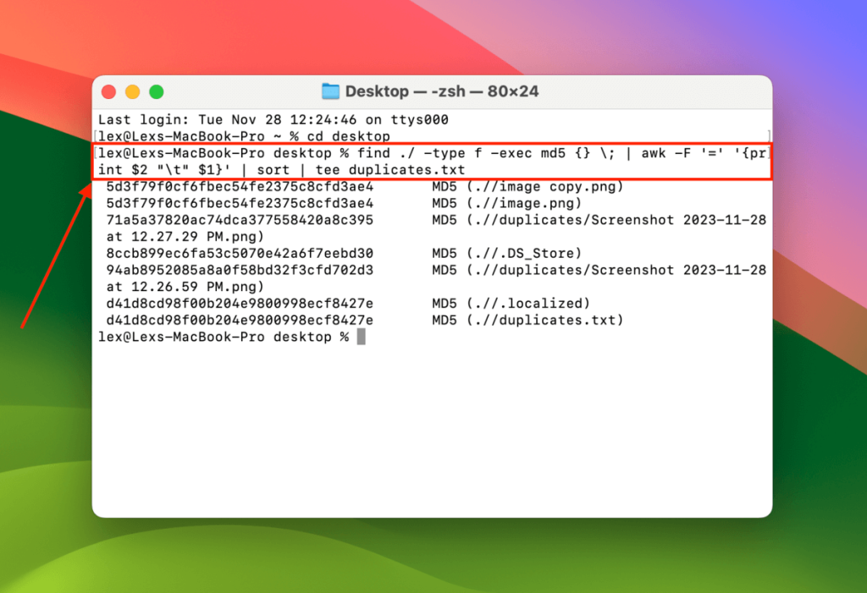The width and height of the screenshot is (867, 593).
Task: Click the Screenshot 12.26.59 PM.png entry
Action: point(593,270)
